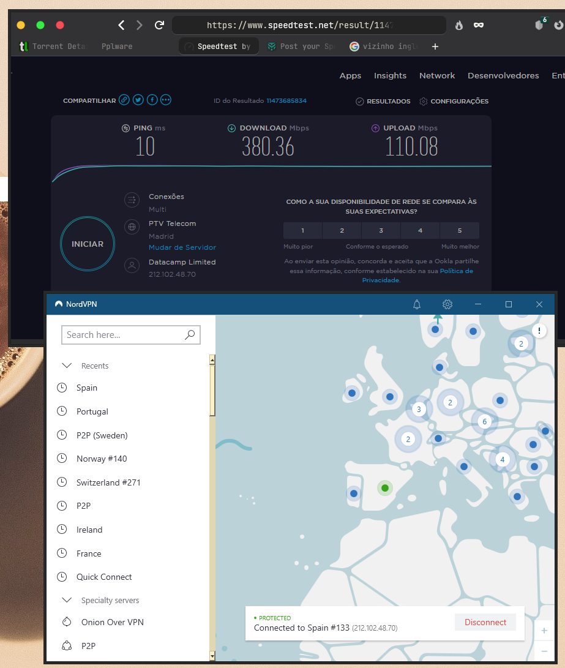
Task: Click the NordVPN search field
Action: pos(131,335)
